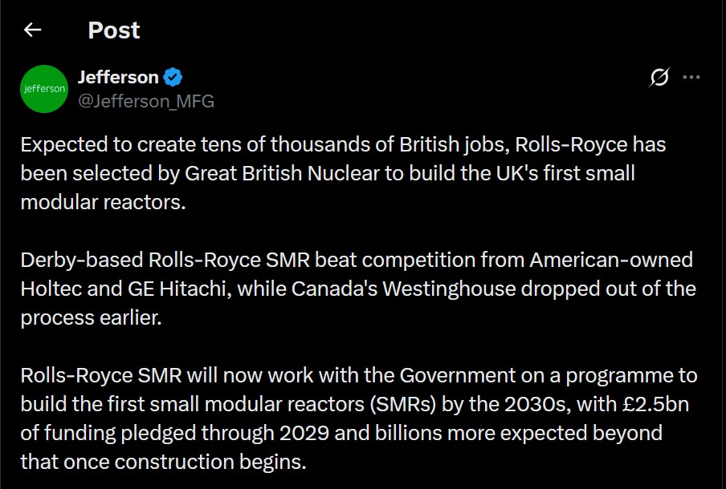Click the paragraph starting 'Rolls-Royce SMR will now'
This screenshot has height=489, width=726.
coord(358,418)
